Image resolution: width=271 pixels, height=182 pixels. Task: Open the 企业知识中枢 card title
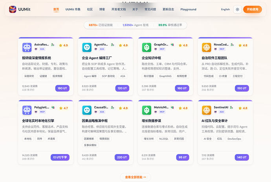coord(151,58)
